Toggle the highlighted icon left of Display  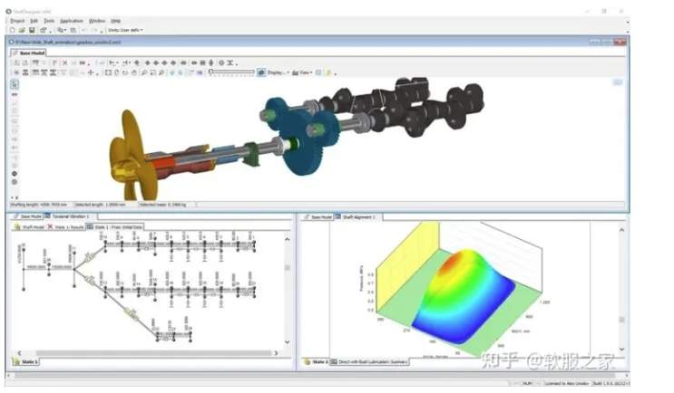261,72
